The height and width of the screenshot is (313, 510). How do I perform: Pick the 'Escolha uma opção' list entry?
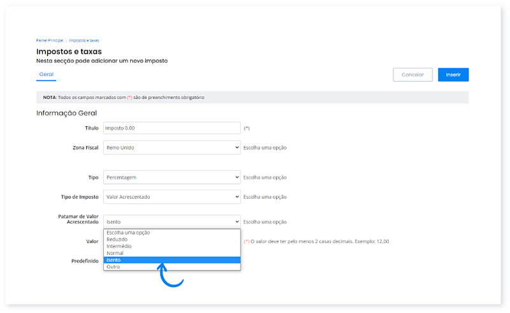[128, 233]
